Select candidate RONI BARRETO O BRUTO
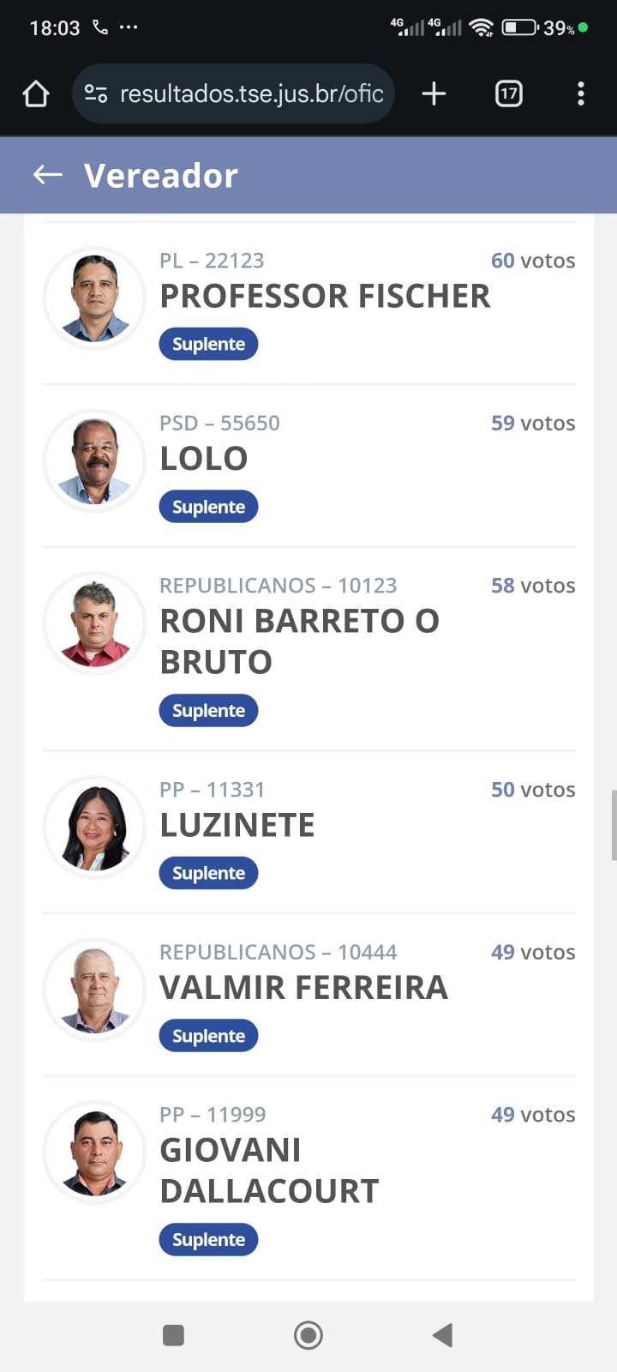Image resolution: width=617 pixels, height=1372 pixels. coord(299,641)
